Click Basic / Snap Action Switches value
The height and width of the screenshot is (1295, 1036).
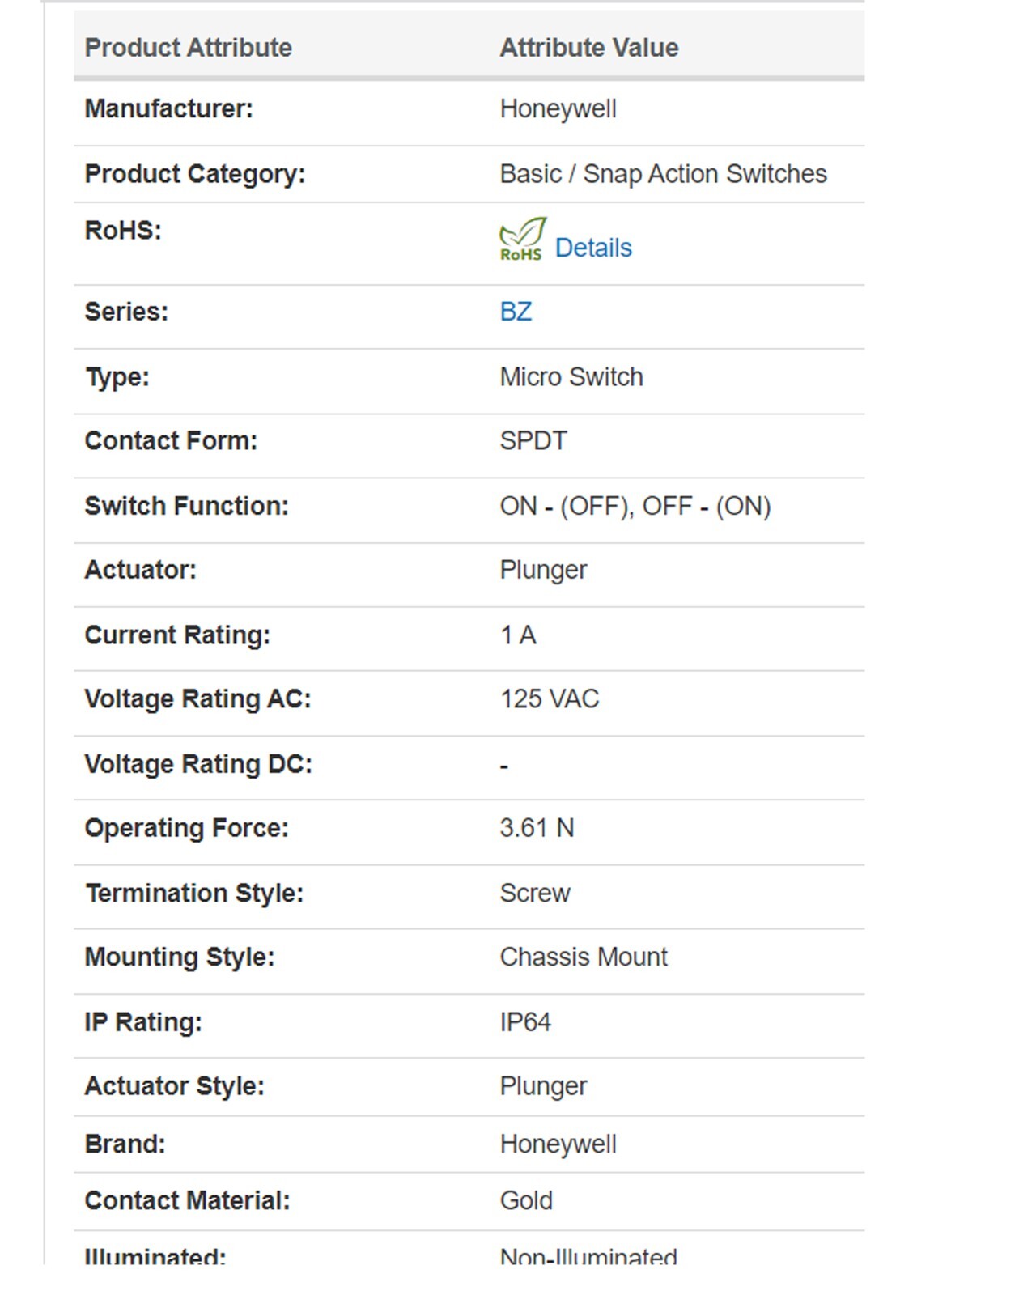663,174
